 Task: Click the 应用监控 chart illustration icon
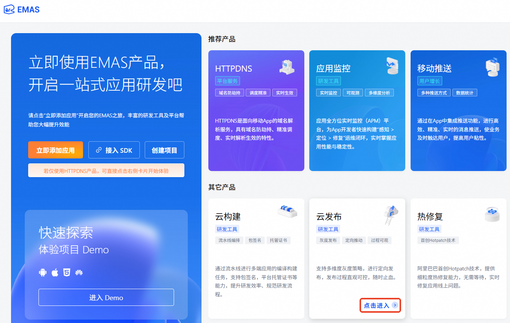point(392,66)
